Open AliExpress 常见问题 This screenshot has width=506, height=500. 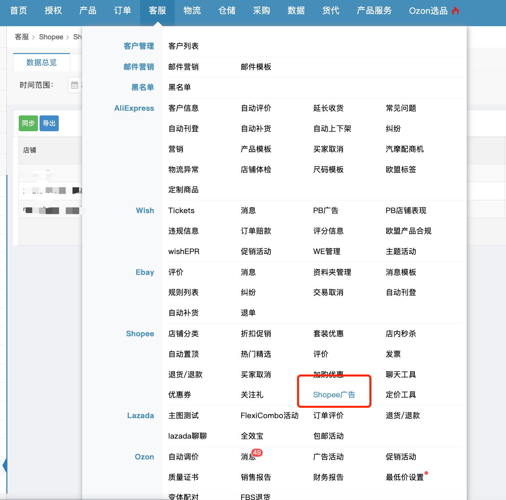point(401,108)
